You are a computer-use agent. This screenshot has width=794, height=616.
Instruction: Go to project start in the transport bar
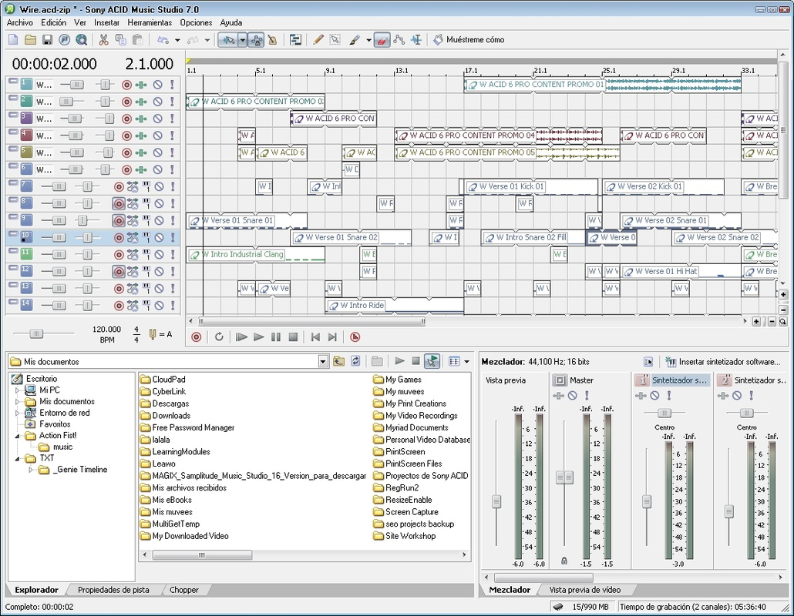tap(315, 336)
